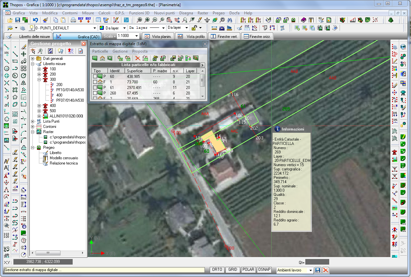Viewport: 411px width, 277px height.
Task: Click the refresh icon in Gestione progetto
Action: [50, 51]
